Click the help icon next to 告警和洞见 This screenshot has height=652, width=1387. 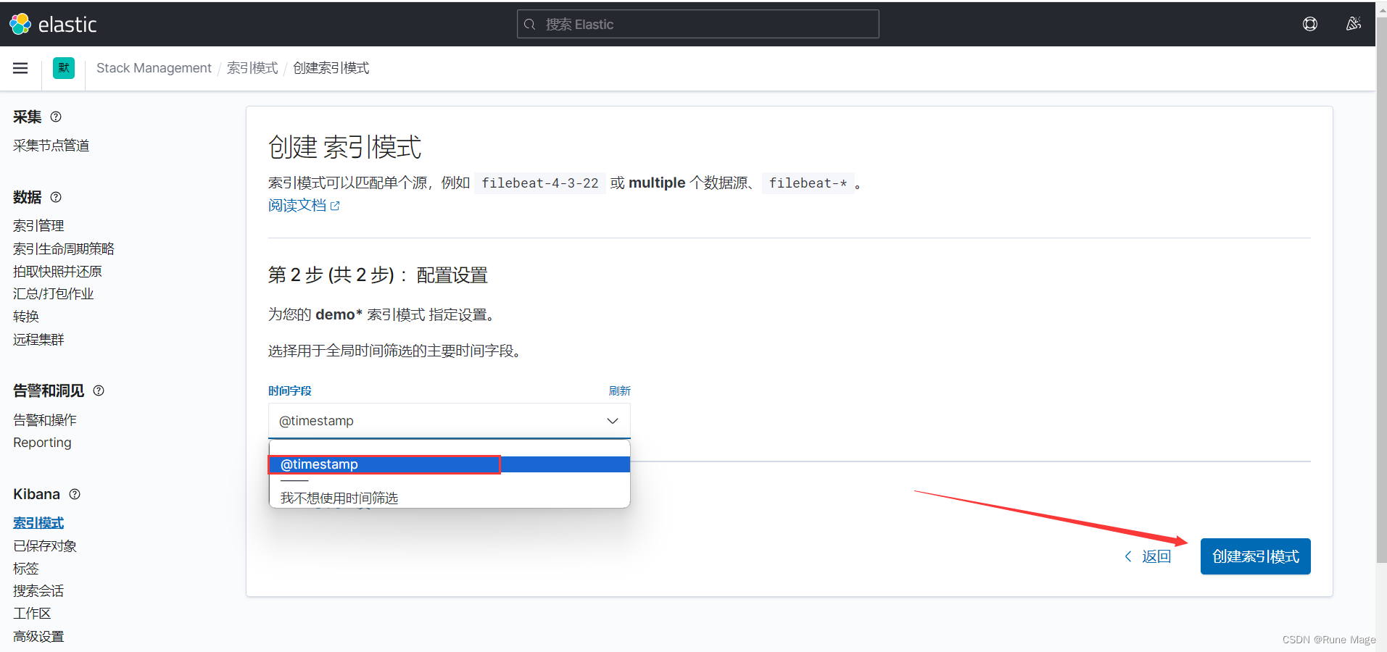[x=99, y=390]
